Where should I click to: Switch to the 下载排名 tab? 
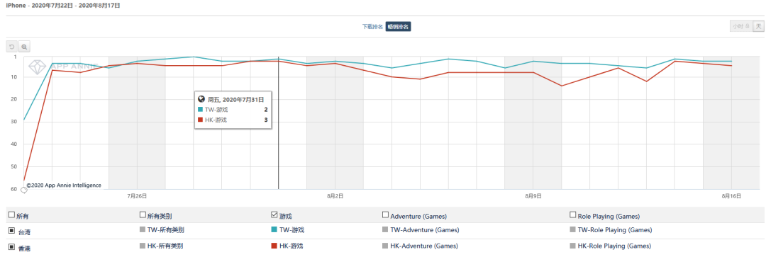click(372, 27)
